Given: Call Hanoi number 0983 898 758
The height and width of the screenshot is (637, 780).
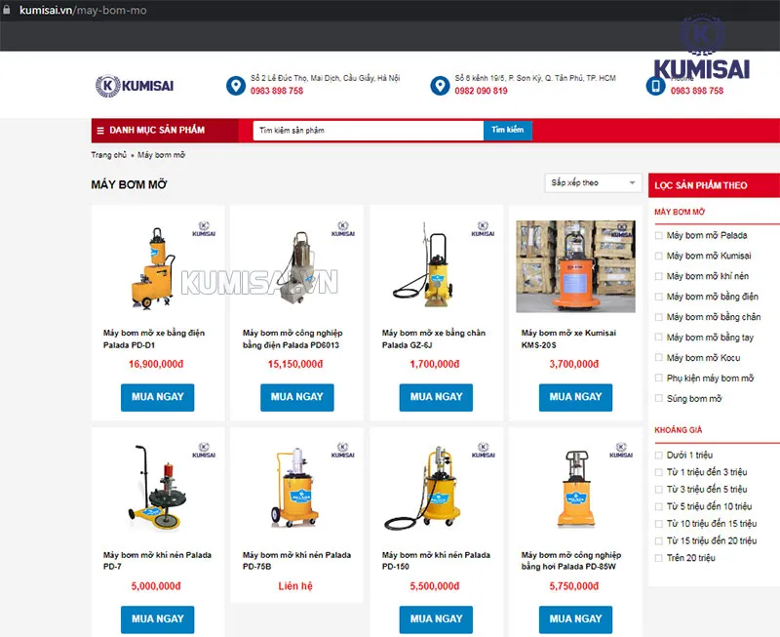Looking at the screenshot, I should (277, 91).
